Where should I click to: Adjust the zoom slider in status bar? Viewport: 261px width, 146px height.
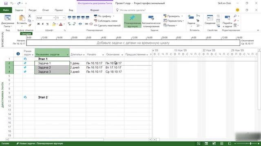tap(251, 144)
